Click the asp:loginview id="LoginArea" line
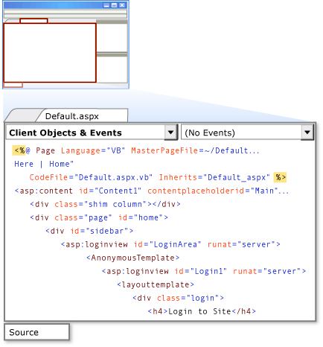 (x=170, y=244)
